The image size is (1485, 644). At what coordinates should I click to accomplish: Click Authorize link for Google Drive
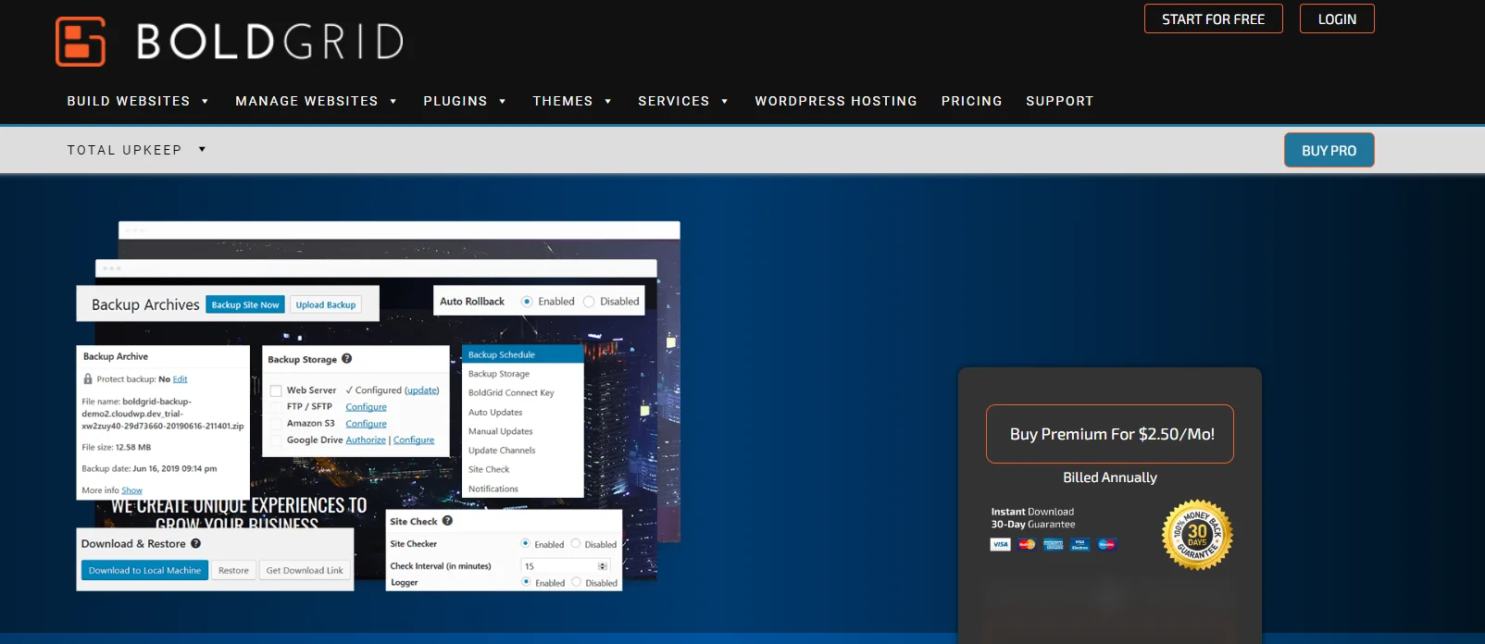366,440
